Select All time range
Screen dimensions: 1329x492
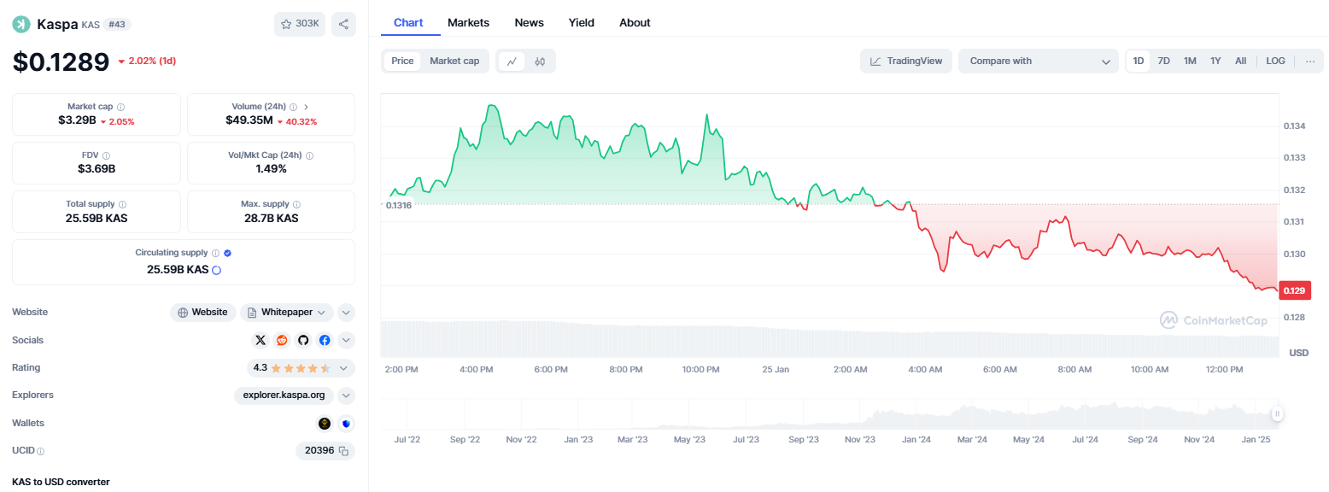[1240, 61]
